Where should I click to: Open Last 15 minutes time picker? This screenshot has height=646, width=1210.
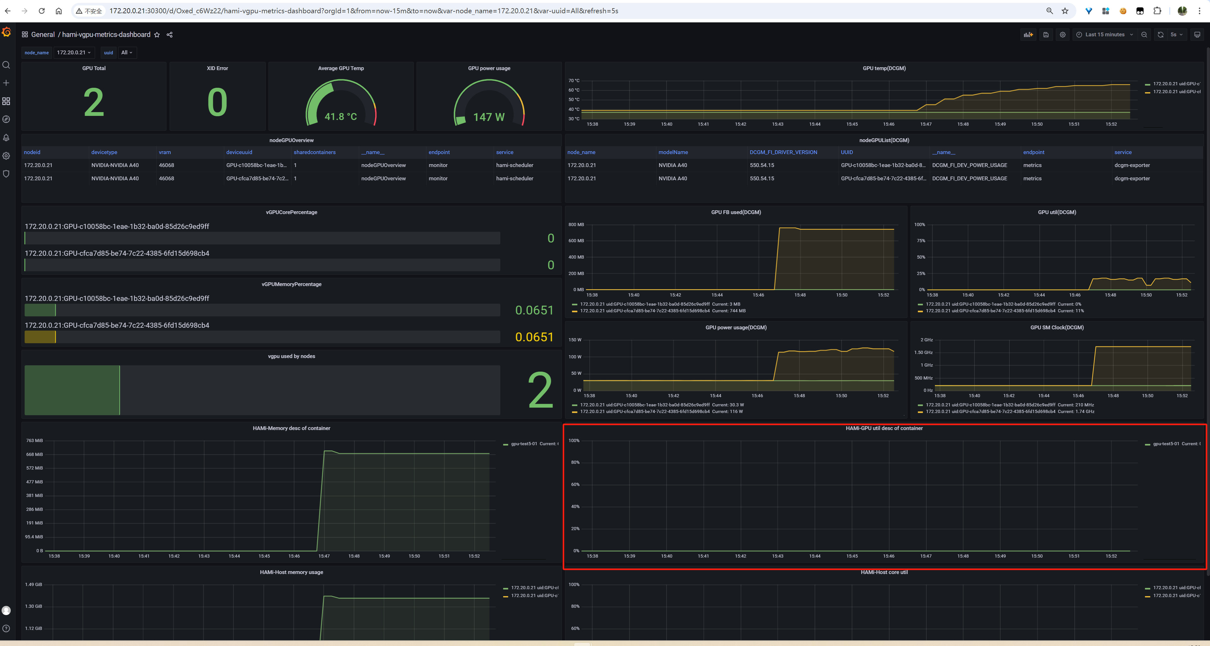tap(1104, 35)
